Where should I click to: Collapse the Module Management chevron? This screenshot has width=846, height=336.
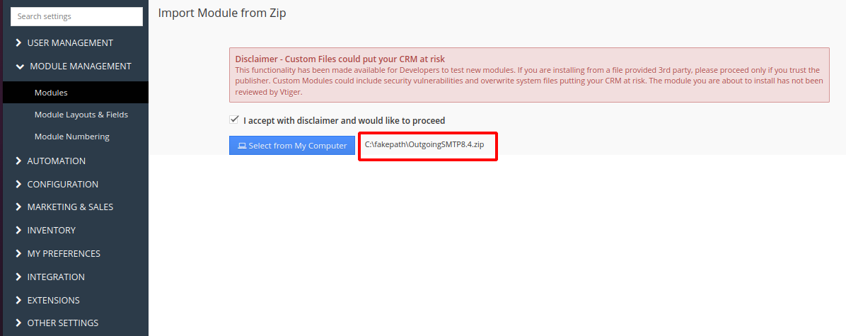[x=19, y=66]
